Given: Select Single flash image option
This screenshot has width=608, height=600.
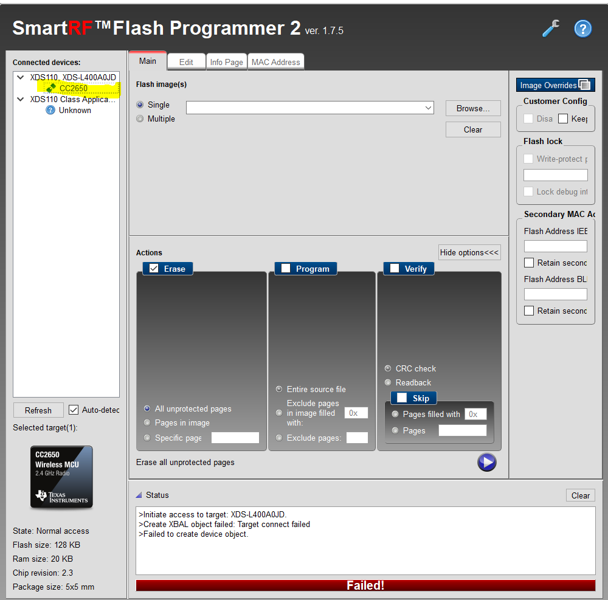Looking at the screenshot, I should point(140,105).
